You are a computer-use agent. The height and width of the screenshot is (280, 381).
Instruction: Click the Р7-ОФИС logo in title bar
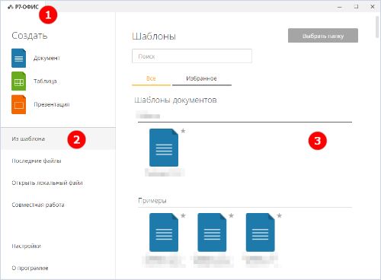coord(23,7)
